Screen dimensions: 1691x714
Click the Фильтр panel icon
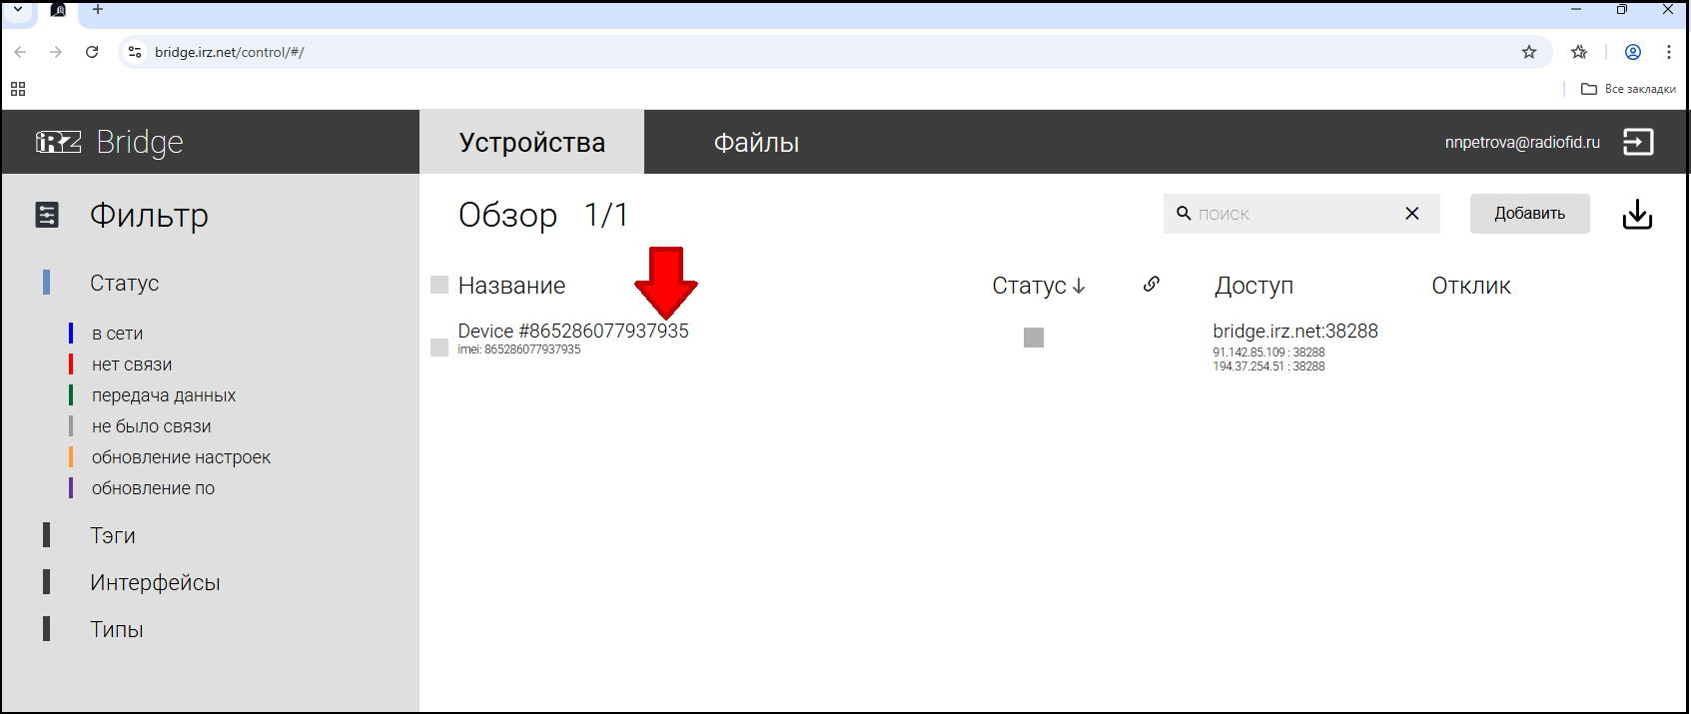pos(47,215)
